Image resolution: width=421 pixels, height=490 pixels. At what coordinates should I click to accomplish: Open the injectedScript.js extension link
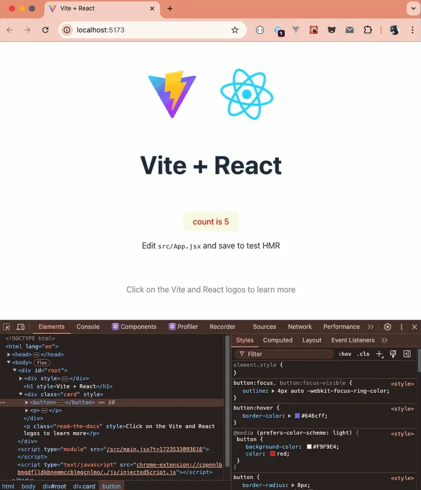tap(120, 469)
